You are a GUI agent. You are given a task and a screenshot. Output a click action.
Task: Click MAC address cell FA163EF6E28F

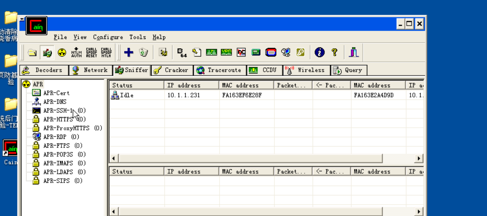click(242, 95)
